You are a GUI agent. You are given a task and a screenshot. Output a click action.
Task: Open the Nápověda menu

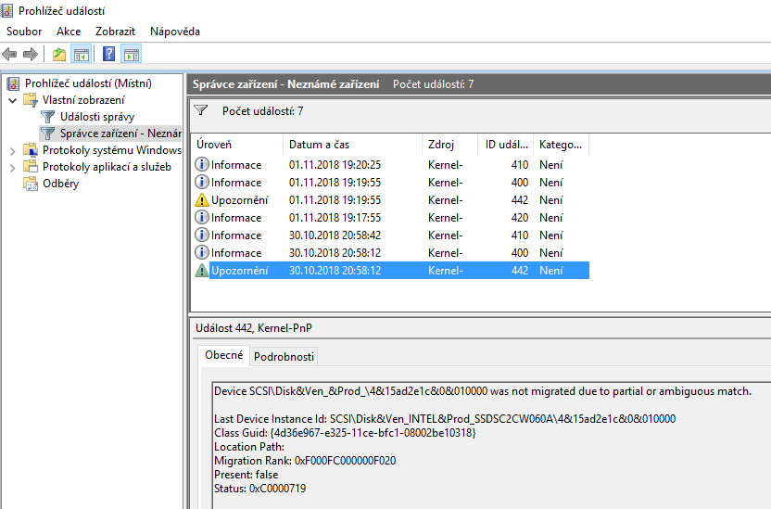click(175, 32)
